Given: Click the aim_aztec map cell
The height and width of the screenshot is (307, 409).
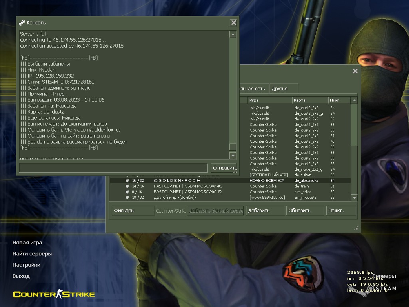Looking at the screenshot, I should tap(303, 192).
